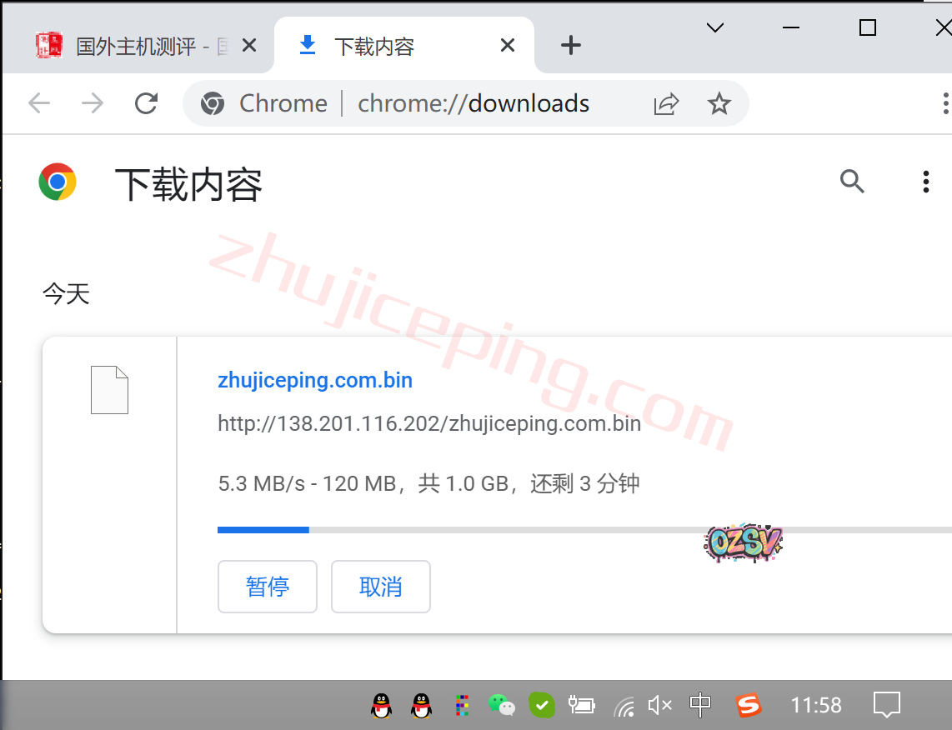Open the zhujiceping.com.bin file link
The image size is (952, 730).
point(315,381)
